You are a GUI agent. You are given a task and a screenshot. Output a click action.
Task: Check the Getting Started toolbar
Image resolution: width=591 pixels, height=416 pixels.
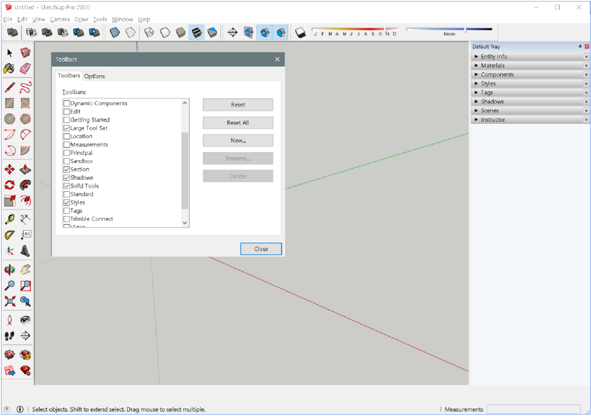coord(67,120)
